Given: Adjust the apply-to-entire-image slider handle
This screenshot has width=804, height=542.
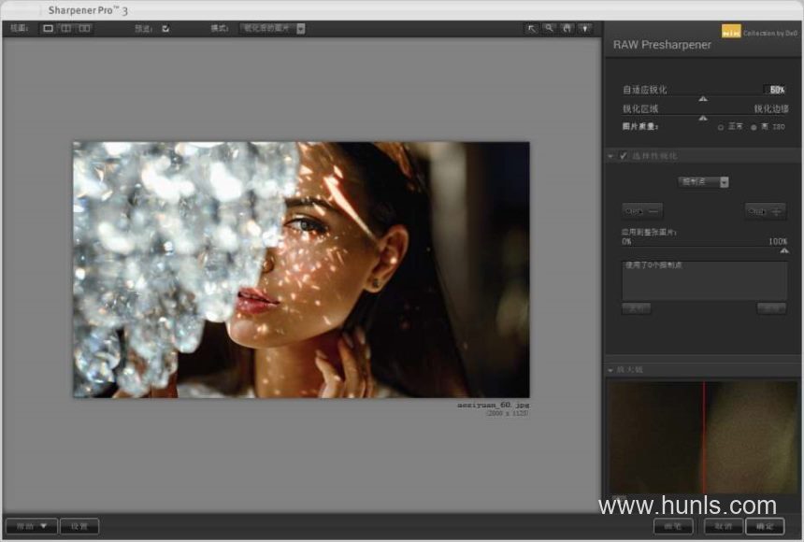Looking at the screenshot, I should [x=784, y=250].
